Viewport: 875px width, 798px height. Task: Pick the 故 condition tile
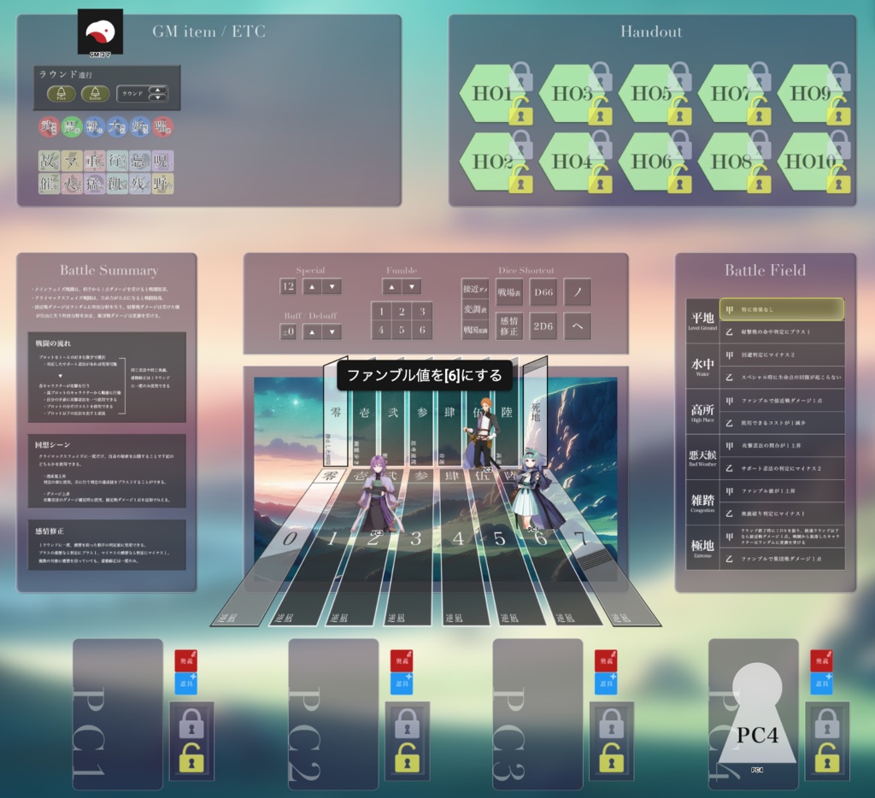(x=49, y=161)
